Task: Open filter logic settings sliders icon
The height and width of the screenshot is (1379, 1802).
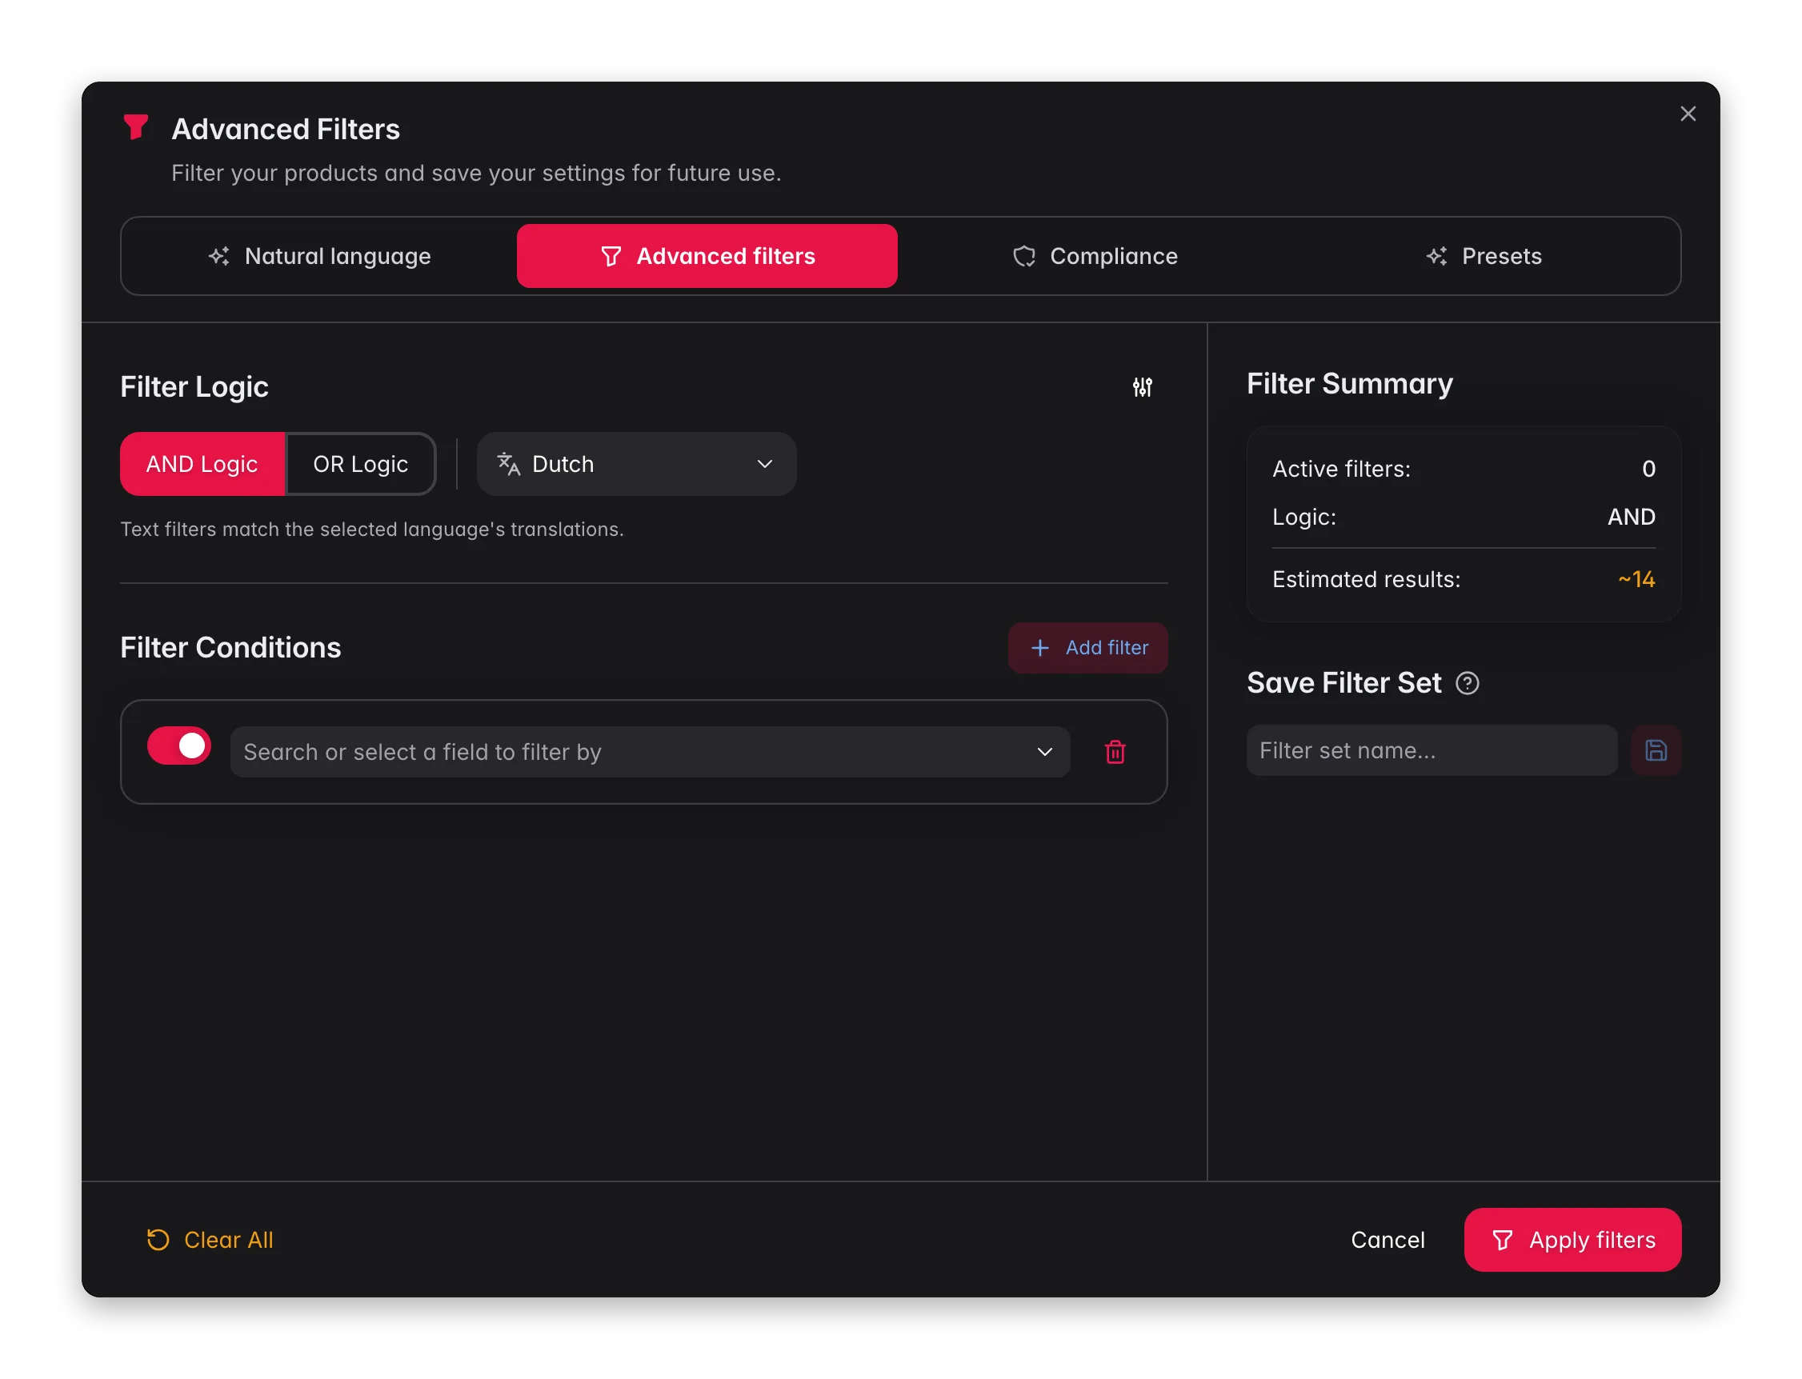Action: (1142, 386)
